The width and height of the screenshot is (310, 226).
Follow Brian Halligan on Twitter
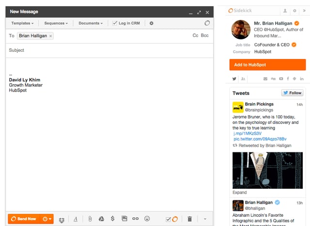[x=293, y=93]
